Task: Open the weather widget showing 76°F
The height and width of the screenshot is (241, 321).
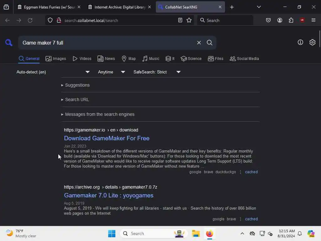Action: tap(21, 233)
